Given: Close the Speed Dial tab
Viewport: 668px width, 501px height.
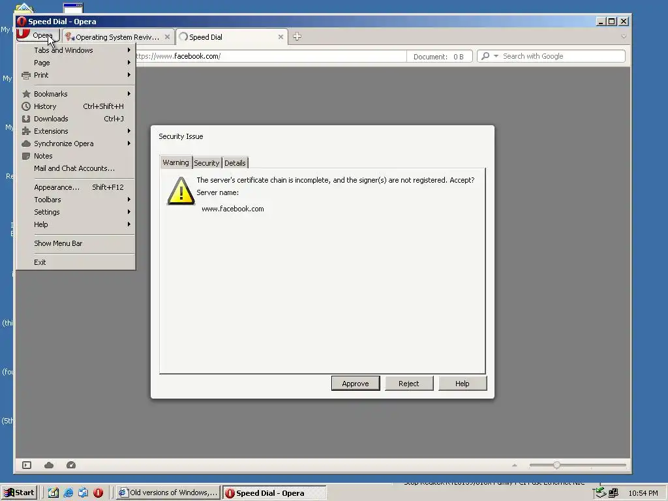Looking at the screenshot, I should coord(281,37).
